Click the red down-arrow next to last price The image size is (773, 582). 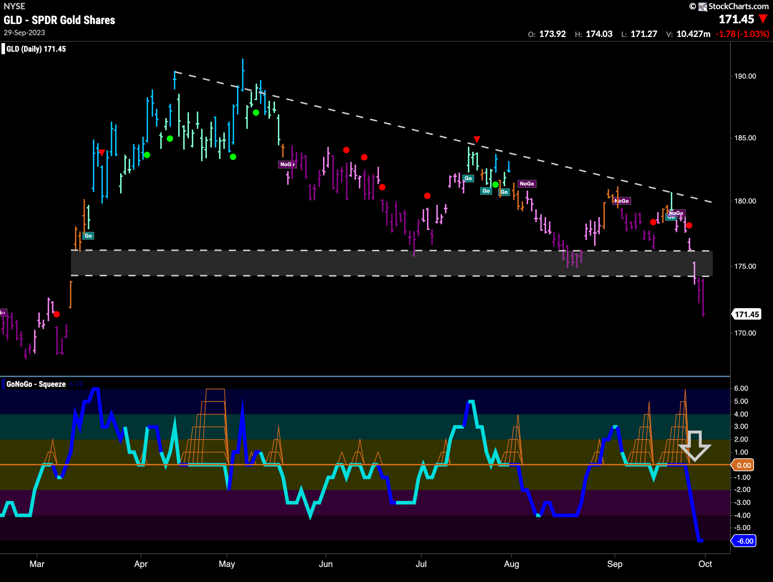click(x=763, y=19)
